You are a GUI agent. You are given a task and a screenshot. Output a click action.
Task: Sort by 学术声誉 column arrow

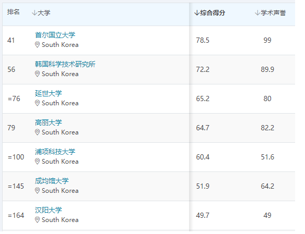pos(257,13)
